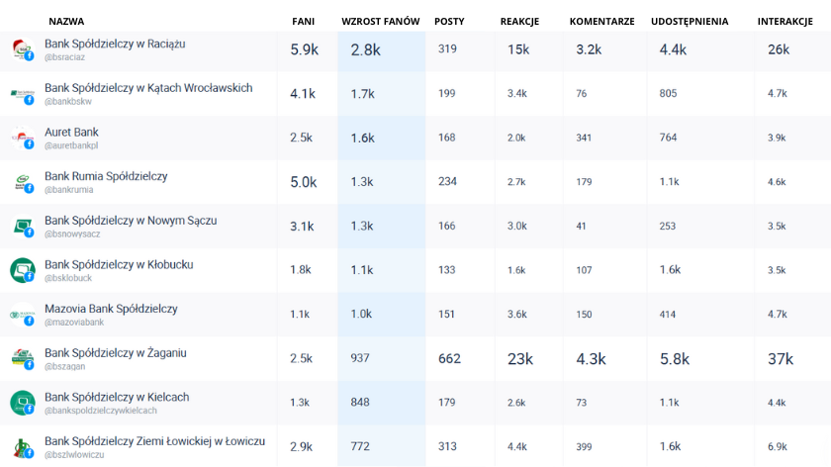Click Bank Spółdzielczy w Żaganiu logo
The image size is (831, 467).
tap(22, 358)
